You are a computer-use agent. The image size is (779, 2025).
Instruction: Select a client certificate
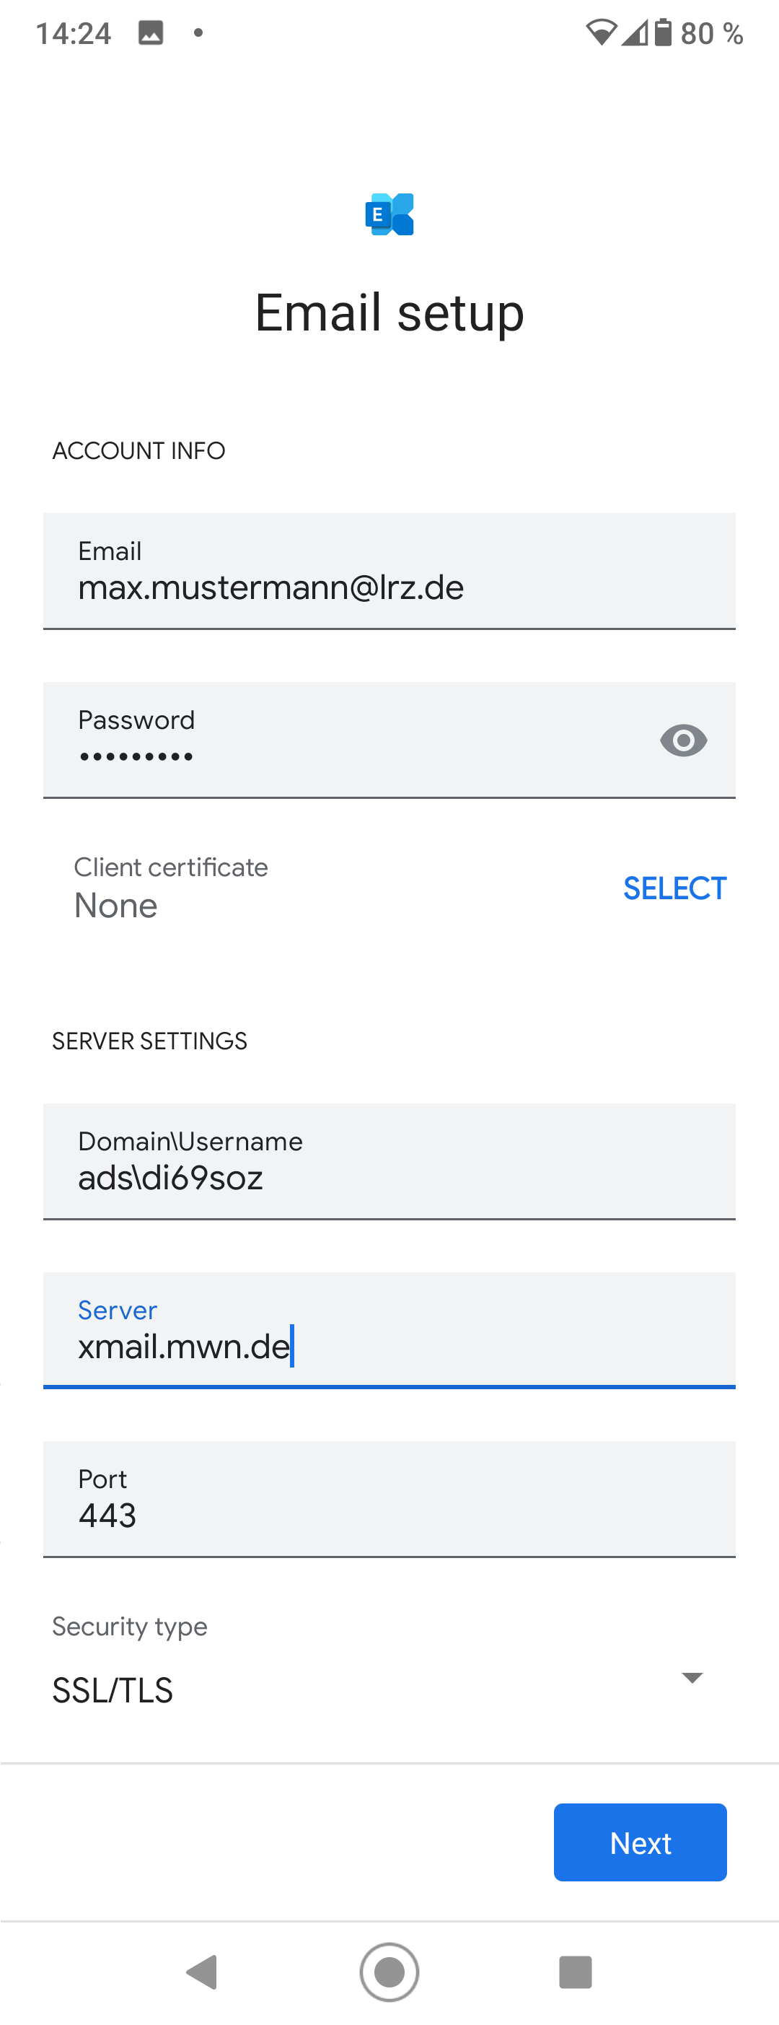(674, 888)
